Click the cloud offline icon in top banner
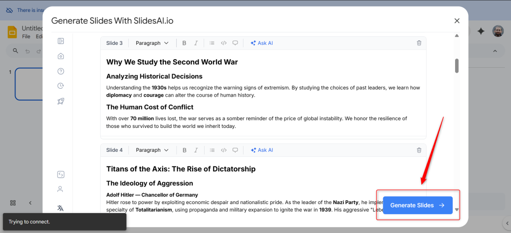Viewport: 511px width, 233px height. tap(10, 10)
